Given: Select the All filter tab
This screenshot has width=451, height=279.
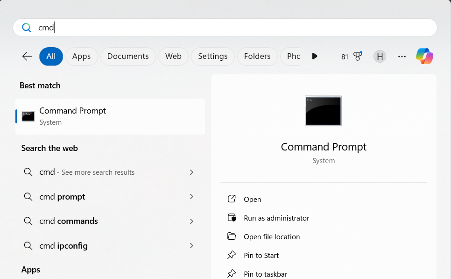Looking at the screenshot, I should click(51, 56).
